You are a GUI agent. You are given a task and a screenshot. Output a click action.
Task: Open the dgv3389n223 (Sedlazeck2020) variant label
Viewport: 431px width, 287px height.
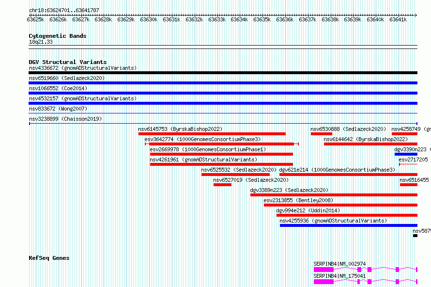289,190
